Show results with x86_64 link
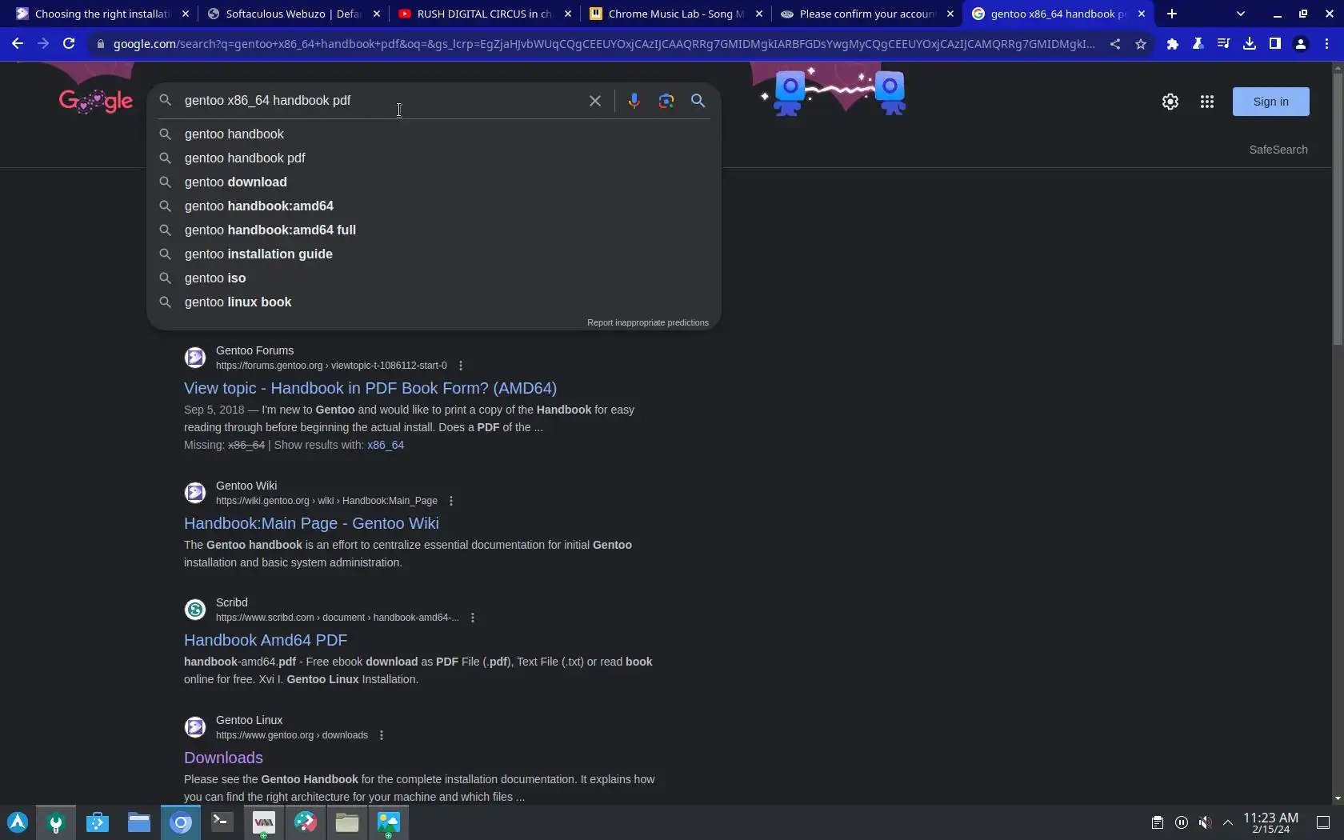This screenshot has width=1344, height=840. (x=386, y=446)
